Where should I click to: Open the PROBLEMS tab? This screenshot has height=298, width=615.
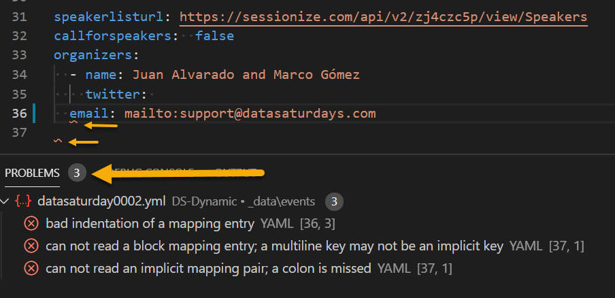pyautogui.click(x=32, y=173)
